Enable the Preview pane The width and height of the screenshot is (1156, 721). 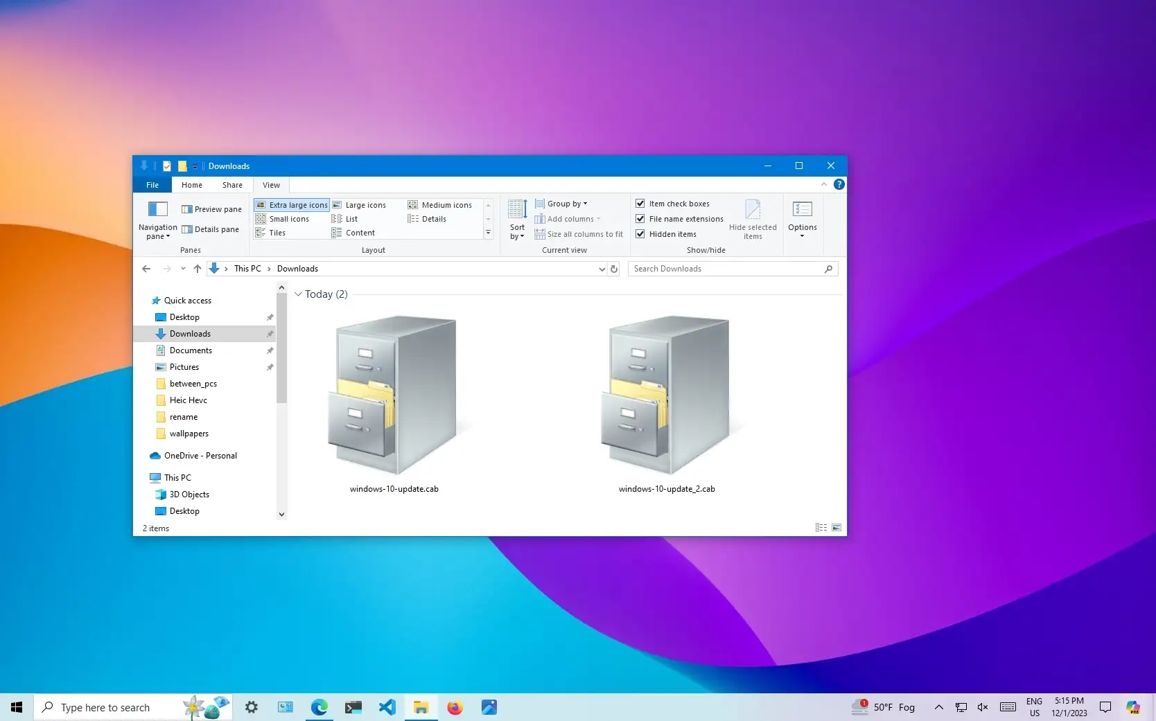click(211, 208)
